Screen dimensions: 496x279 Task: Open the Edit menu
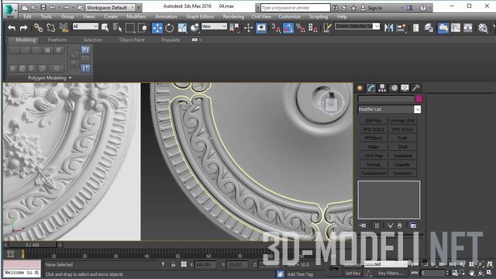tap(28, 17)
